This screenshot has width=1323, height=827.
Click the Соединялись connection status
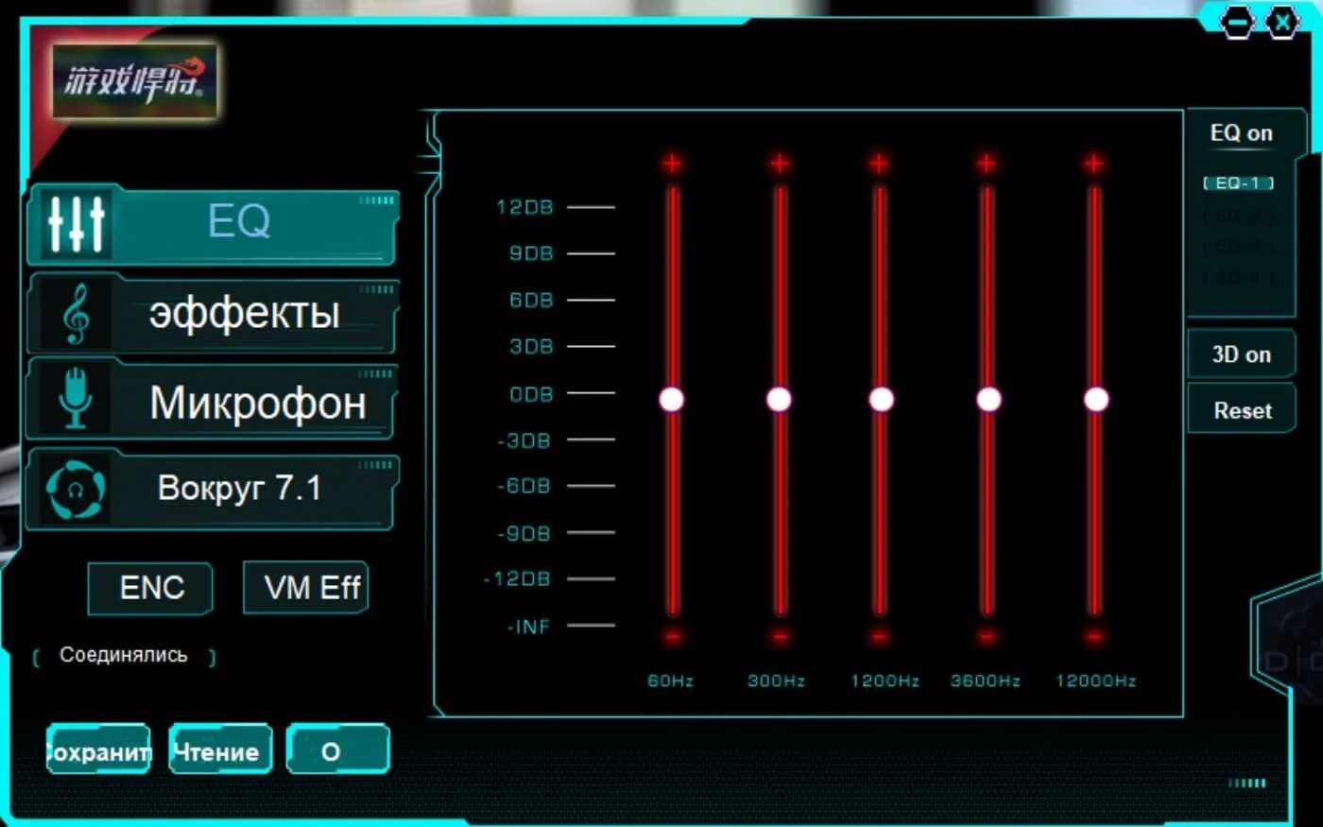[124, 654]
